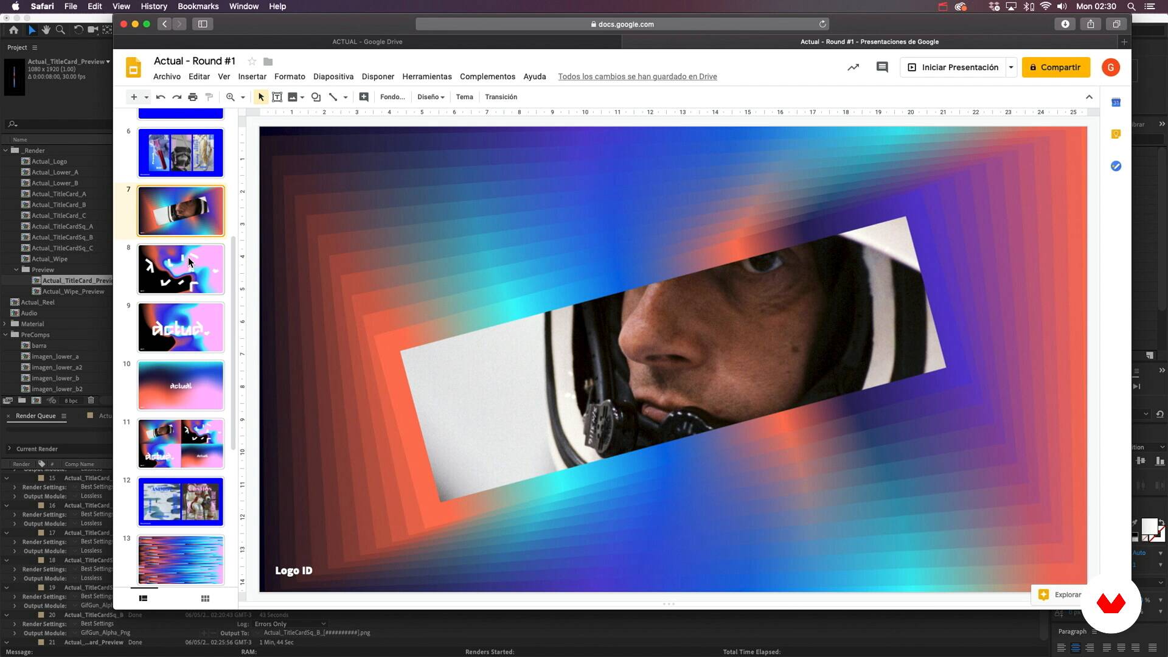
Task: Expand the Material folder in After Effects
Action: point(5,324)
